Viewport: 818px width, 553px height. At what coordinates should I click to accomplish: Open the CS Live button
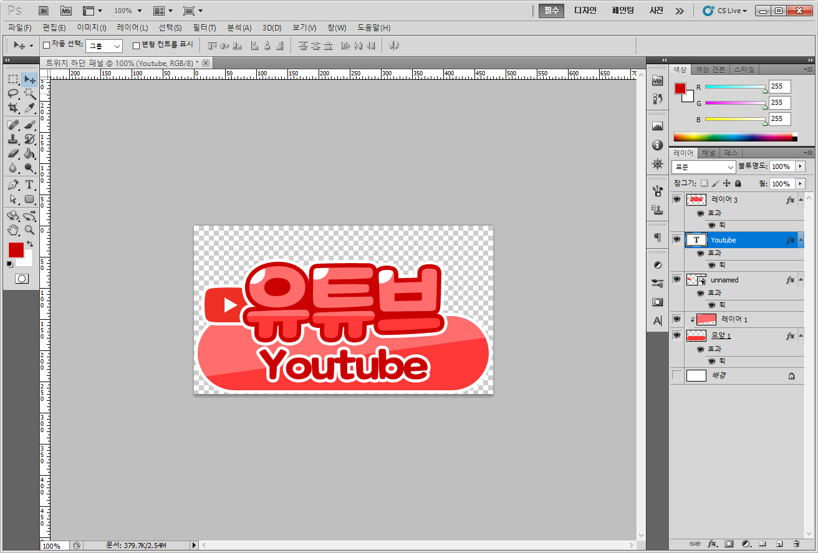[x=724, y=11]
